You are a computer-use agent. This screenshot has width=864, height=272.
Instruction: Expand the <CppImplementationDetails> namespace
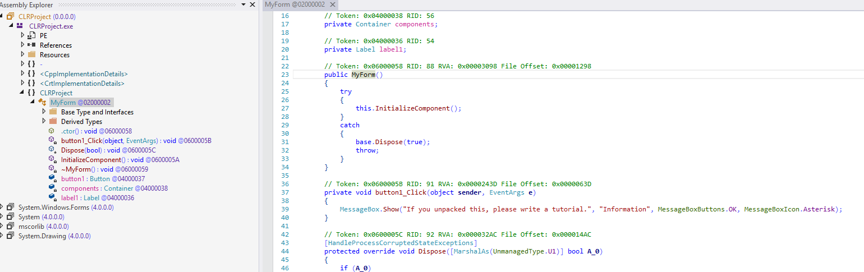23,73
